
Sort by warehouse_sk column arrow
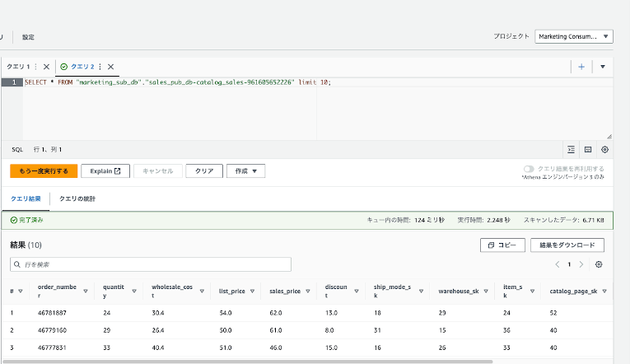click(486, 292)
